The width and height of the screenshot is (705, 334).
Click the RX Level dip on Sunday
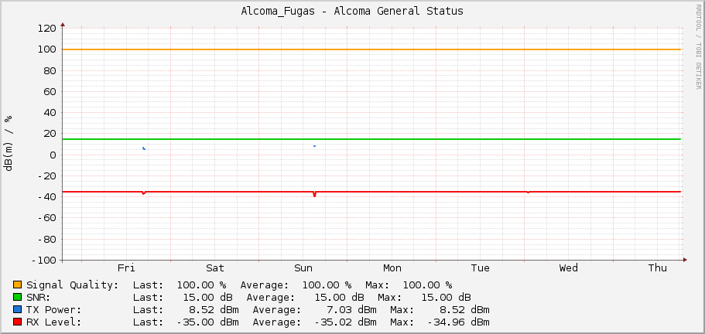click(x=314, y=194)
